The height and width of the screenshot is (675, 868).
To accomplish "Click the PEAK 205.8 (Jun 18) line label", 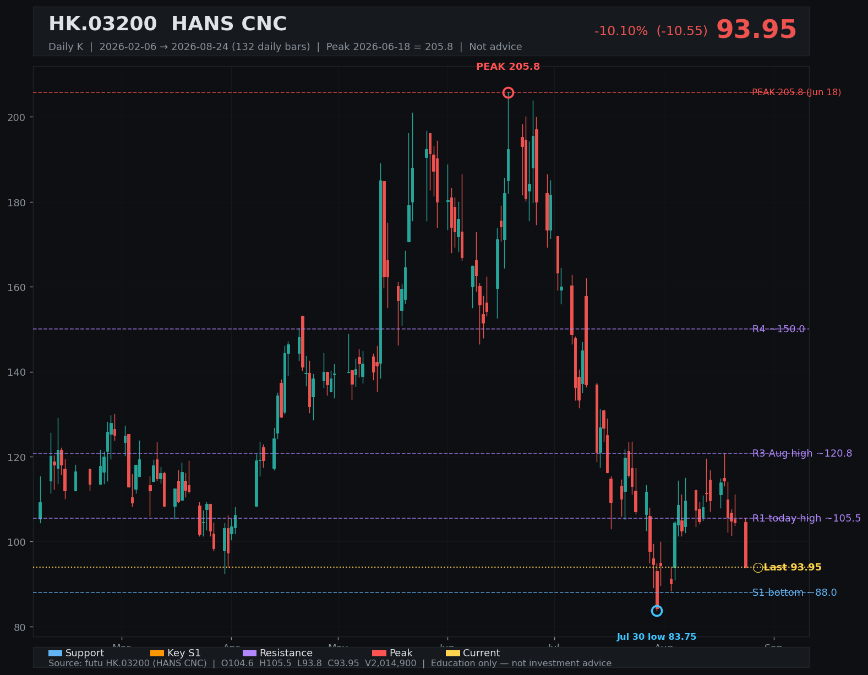I will [796, 92].
